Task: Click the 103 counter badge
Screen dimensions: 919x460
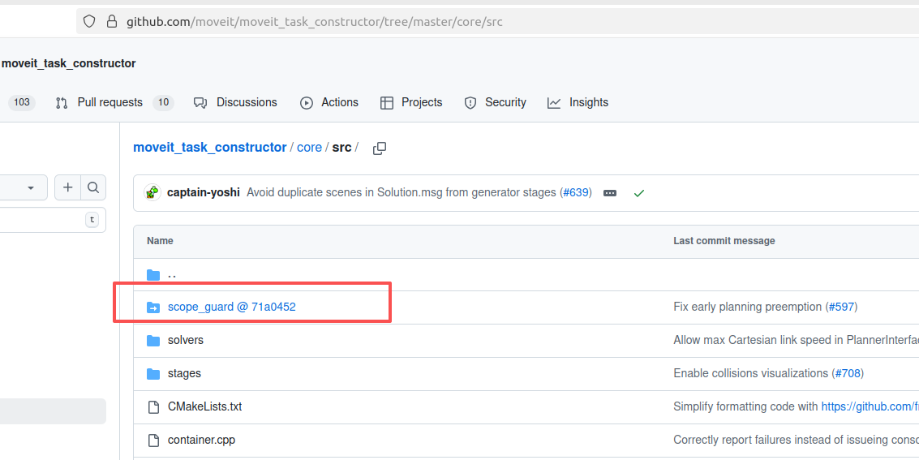Action: [x=22, y=102]
